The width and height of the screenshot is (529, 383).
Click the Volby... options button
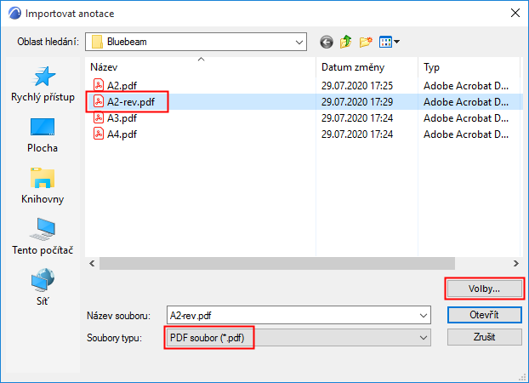click(x=484, y=289)
